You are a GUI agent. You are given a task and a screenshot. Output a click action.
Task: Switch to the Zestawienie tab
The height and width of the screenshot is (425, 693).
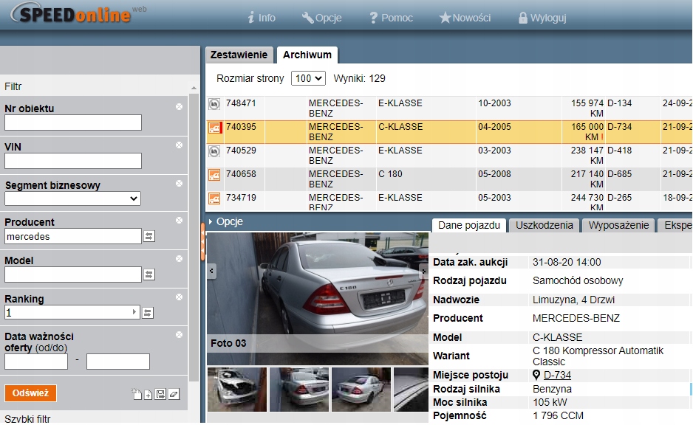coord(238,55)
